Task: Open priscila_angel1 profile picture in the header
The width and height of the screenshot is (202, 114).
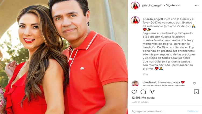Action: (135, 6)
